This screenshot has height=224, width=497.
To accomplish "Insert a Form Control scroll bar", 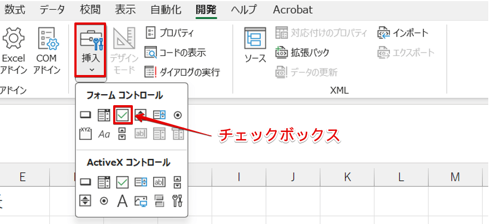I will click(x=122, y=134).
